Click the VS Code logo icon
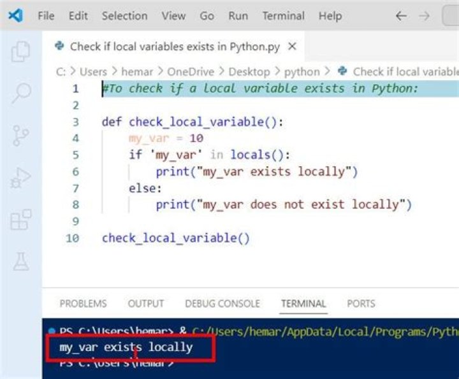This screenshot has width=459, height=379. [x=15, y=16]
